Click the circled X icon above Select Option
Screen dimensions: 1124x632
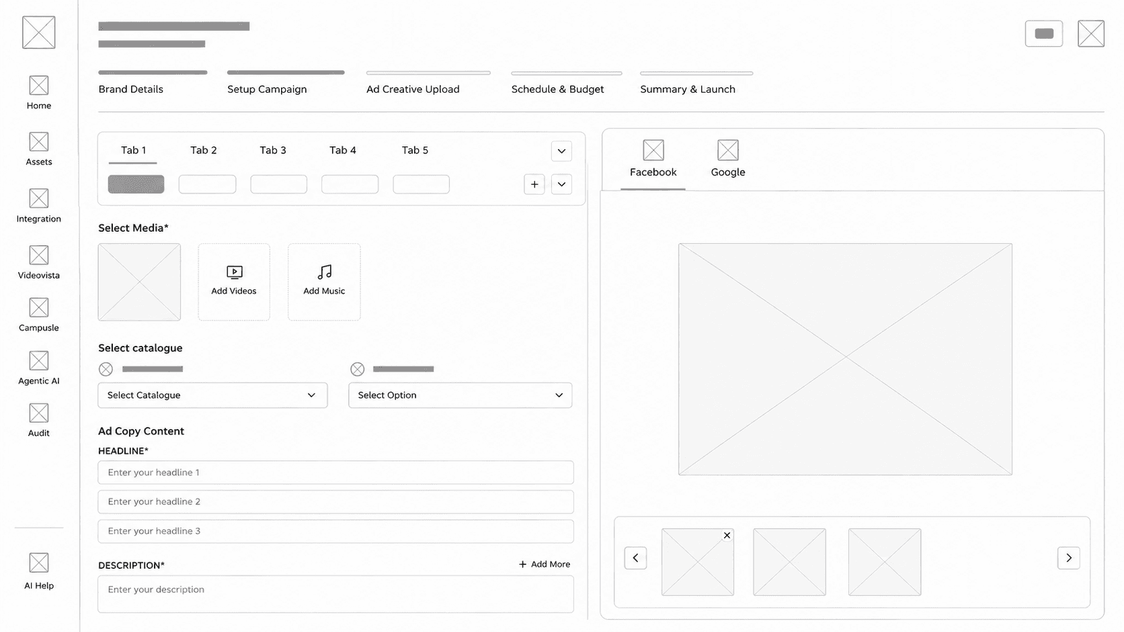(x=358, y=369)
